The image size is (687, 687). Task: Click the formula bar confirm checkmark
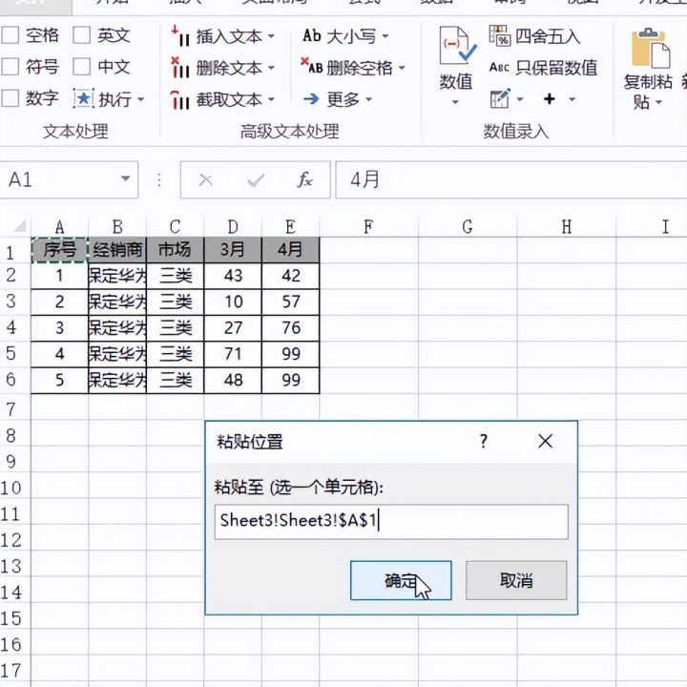(x=256, y=180)
